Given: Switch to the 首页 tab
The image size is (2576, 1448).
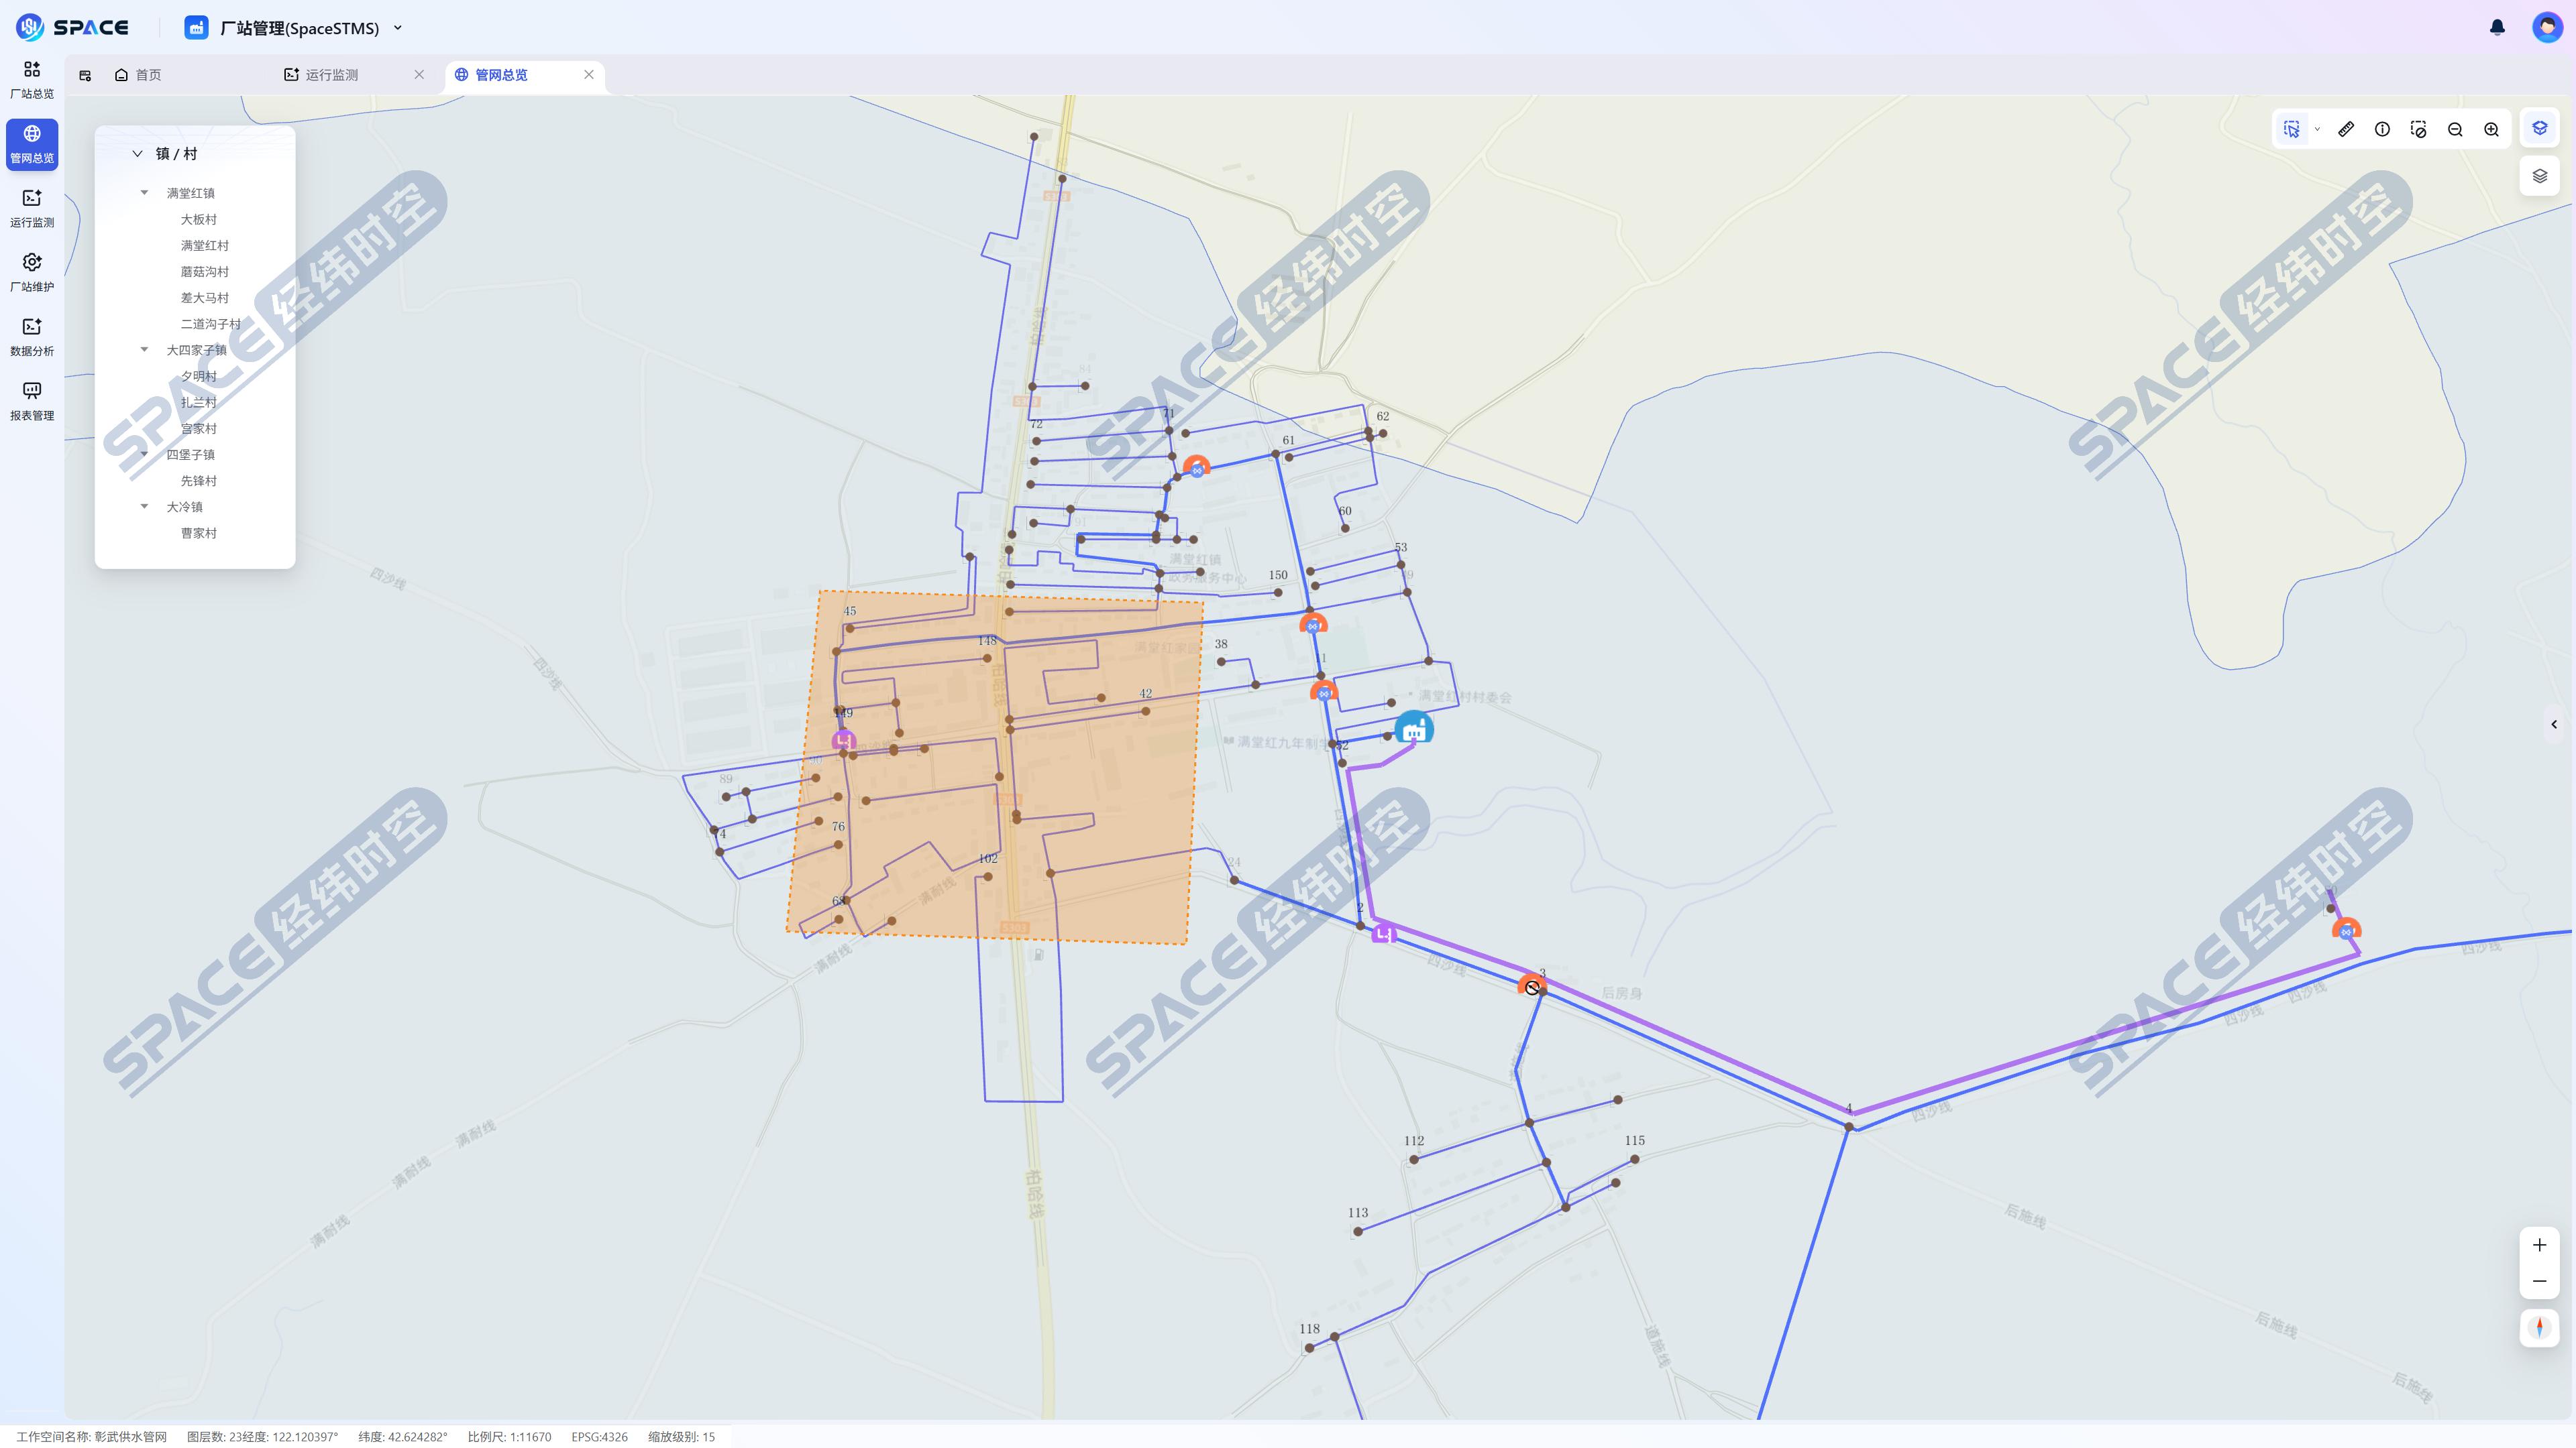Looking at the screenshot, I should [x=138, y=75].
